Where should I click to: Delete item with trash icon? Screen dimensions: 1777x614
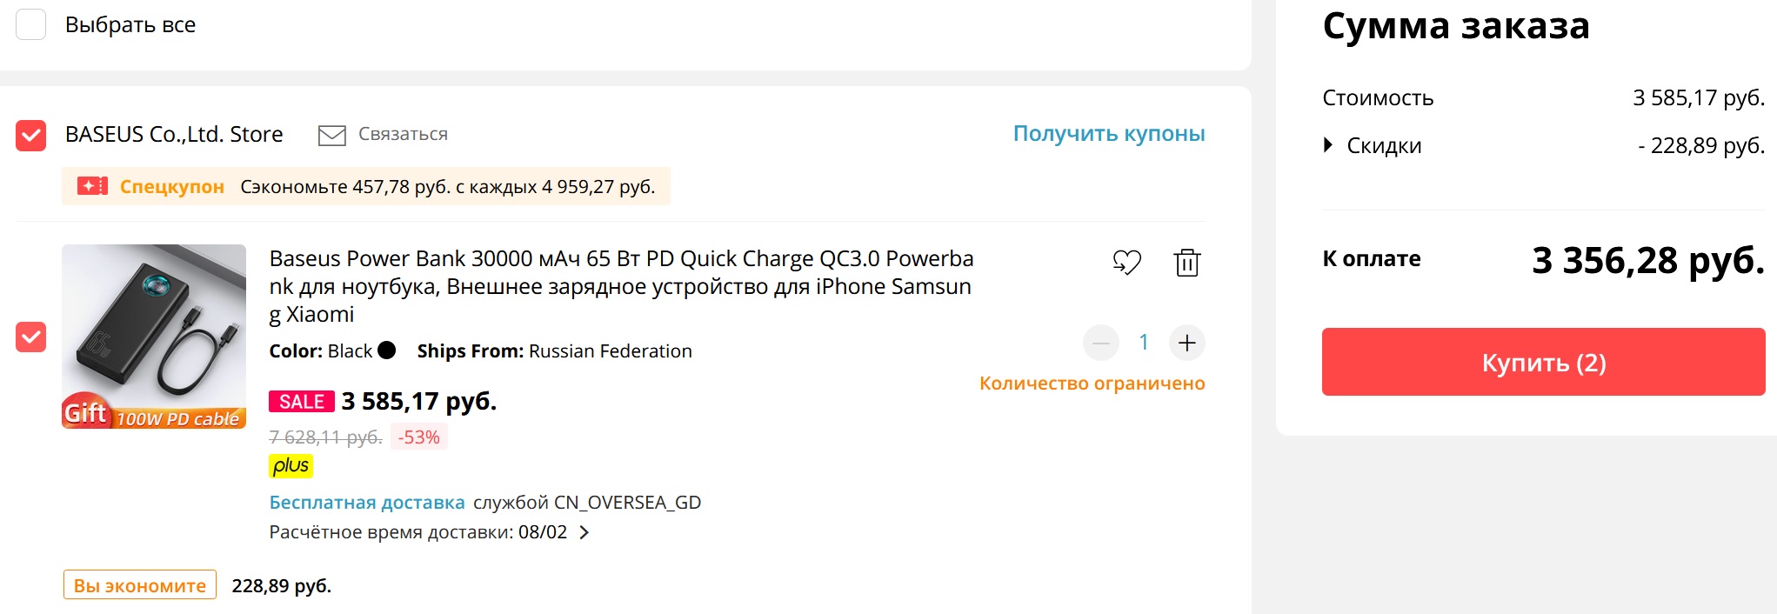point(1186,262)
